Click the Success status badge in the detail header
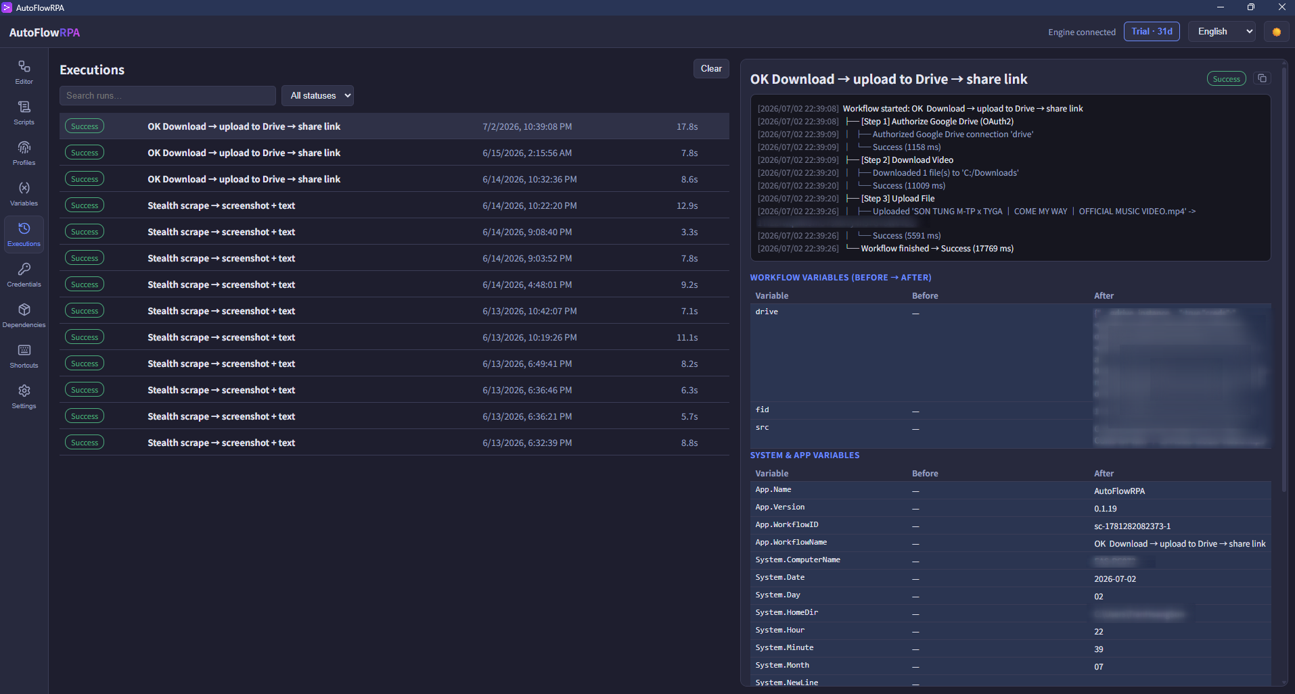 pyautogui.click(x=1226, y=79)
